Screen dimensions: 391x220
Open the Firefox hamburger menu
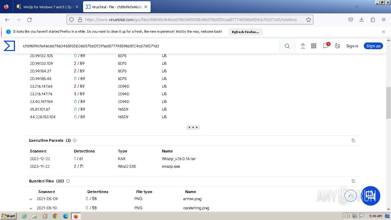(x=384, y=20)
